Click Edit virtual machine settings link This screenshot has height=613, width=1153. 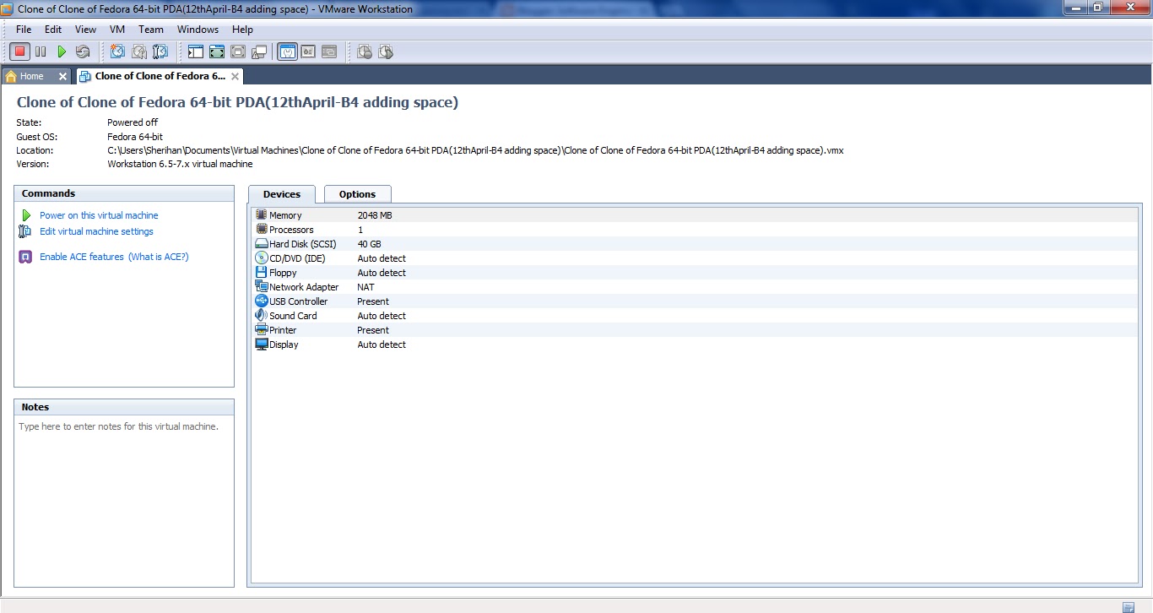click(x=96, y=231)
